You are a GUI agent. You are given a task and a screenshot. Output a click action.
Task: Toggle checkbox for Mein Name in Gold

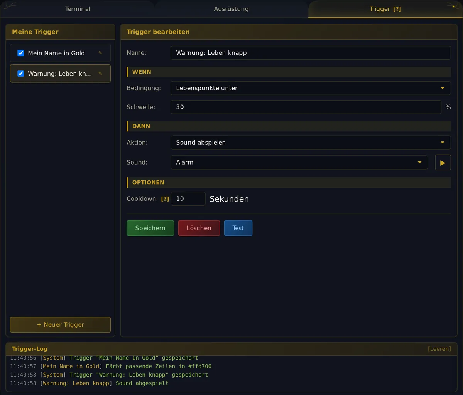coord(21,53)
